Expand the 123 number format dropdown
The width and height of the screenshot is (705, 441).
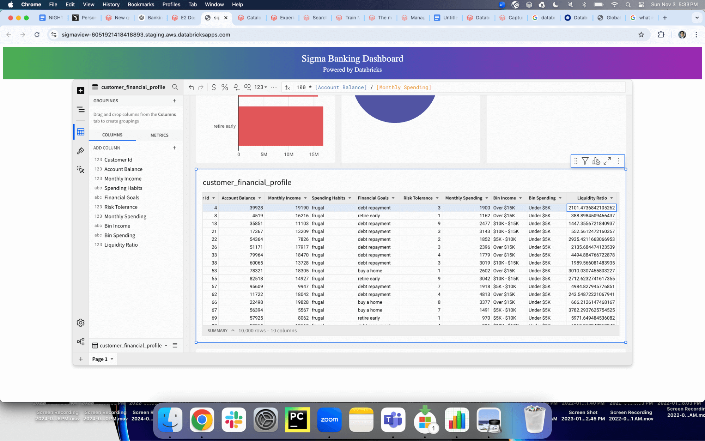click(261, 87)
